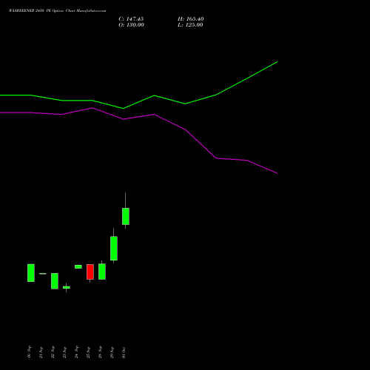Screen dimensions: 370x370
Task: Click the '16 Sep' date axis label
Action: coord(29,351)
